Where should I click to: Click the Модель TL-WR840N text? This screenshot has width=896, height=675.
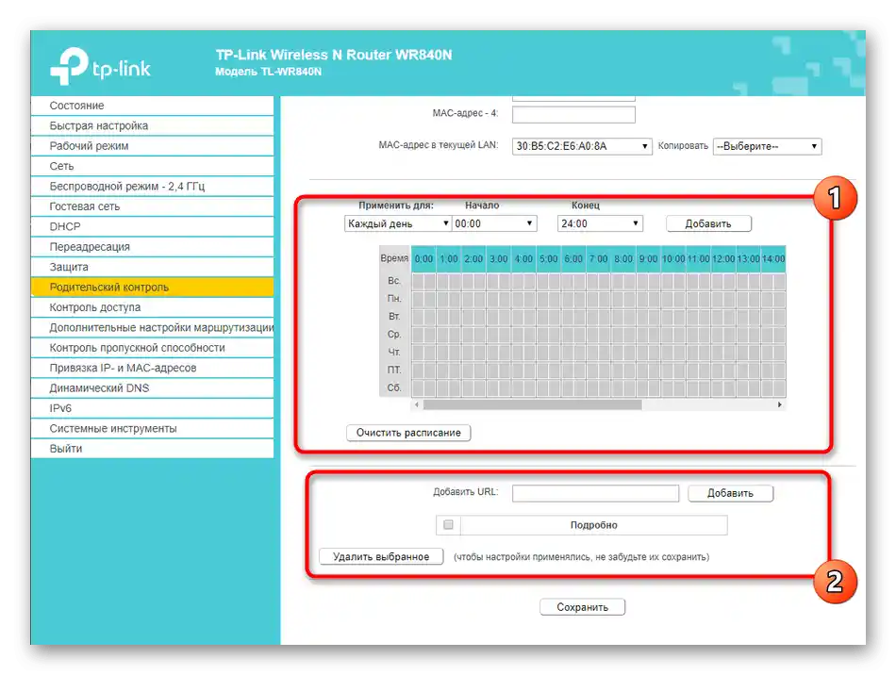pos(268,72)
